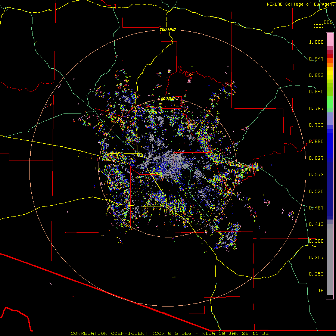
Task: Click the 100 NMI range ring label
Action: 168,29
